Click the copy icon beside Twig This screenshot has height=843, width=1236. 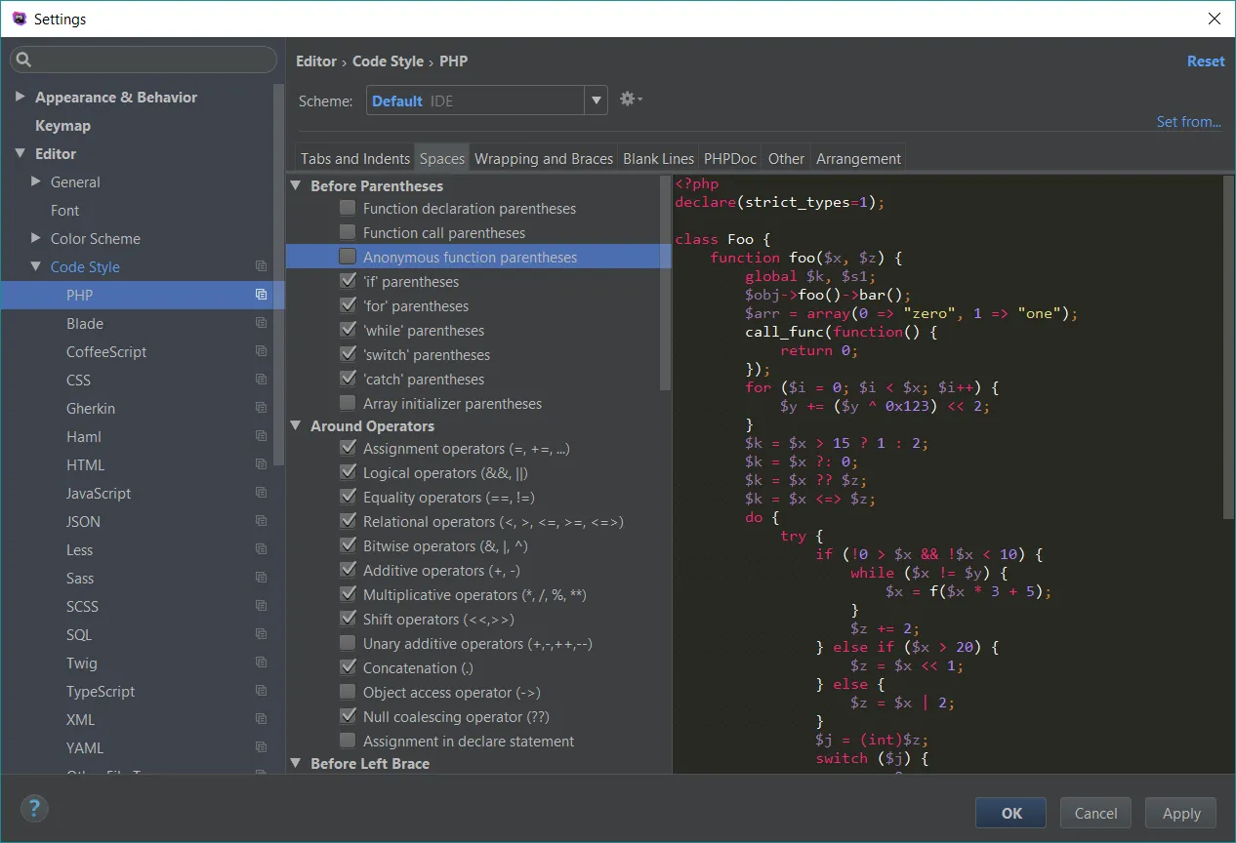[x=261, y=662]
